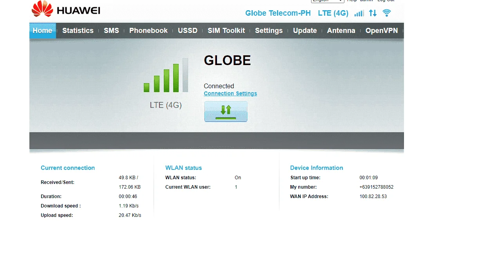Click the Connected status text
Viewport: 480px width, 262px height.
[x=219, y=86]
